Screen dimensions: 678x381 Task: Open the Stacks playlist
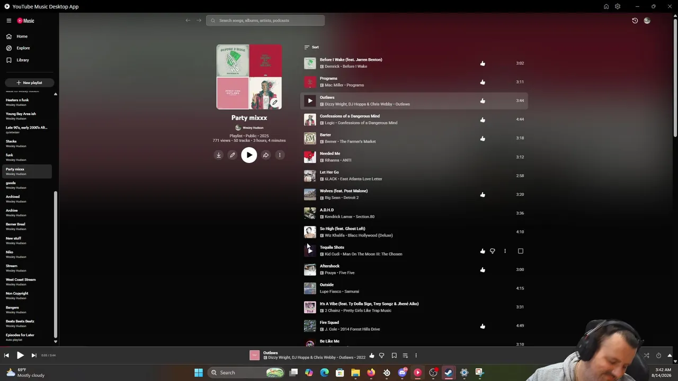point(28,143)
